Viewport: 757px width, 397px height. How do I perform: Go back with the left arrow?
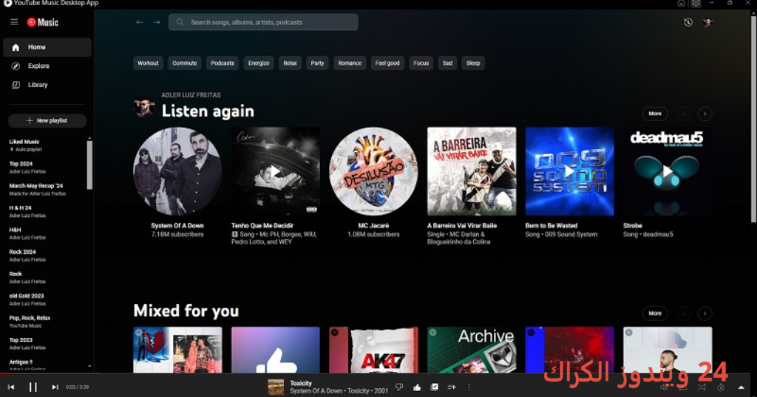click(140, 22)
